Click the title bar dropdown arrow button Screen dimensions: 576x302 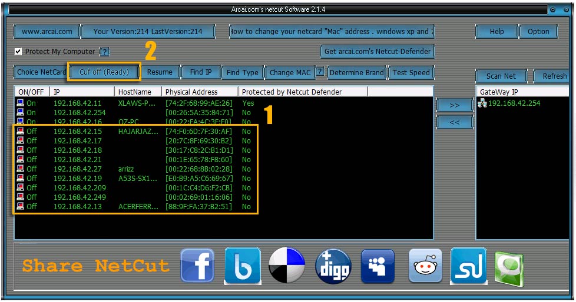(x=553, y=10)
